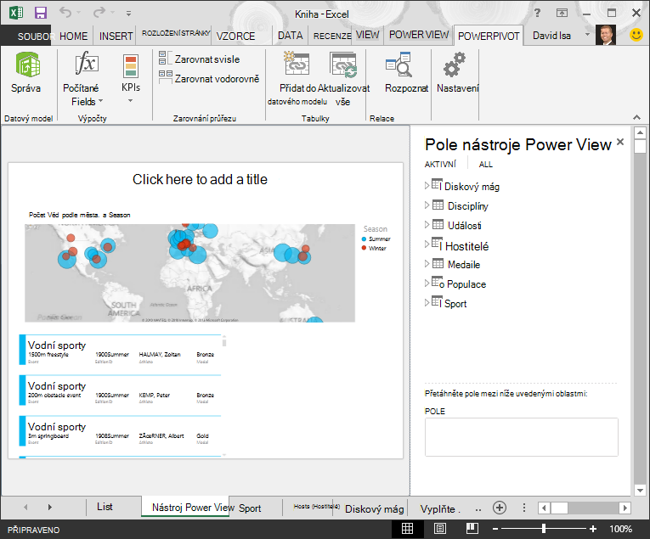Click Přidat do datového modelu
This screenshot has height=539, width=650.
click(297, 79)
